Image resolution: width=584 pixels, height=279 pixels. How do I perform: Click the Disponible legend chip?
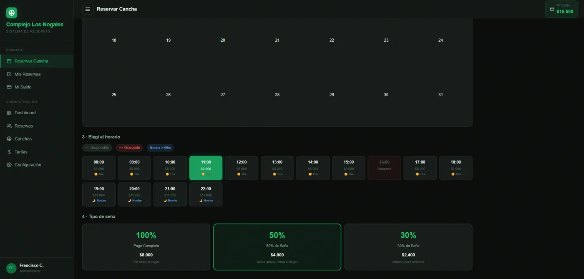tap(97, 148)
